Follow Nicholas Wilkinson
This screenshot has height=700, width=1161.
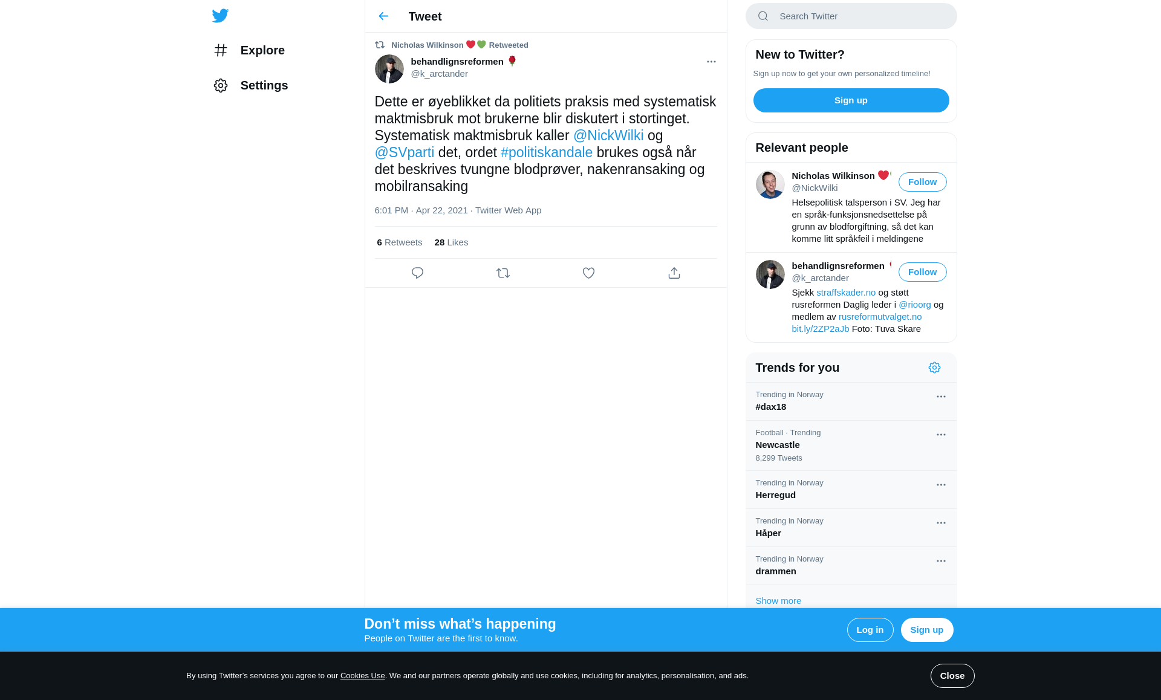(922, 182)
